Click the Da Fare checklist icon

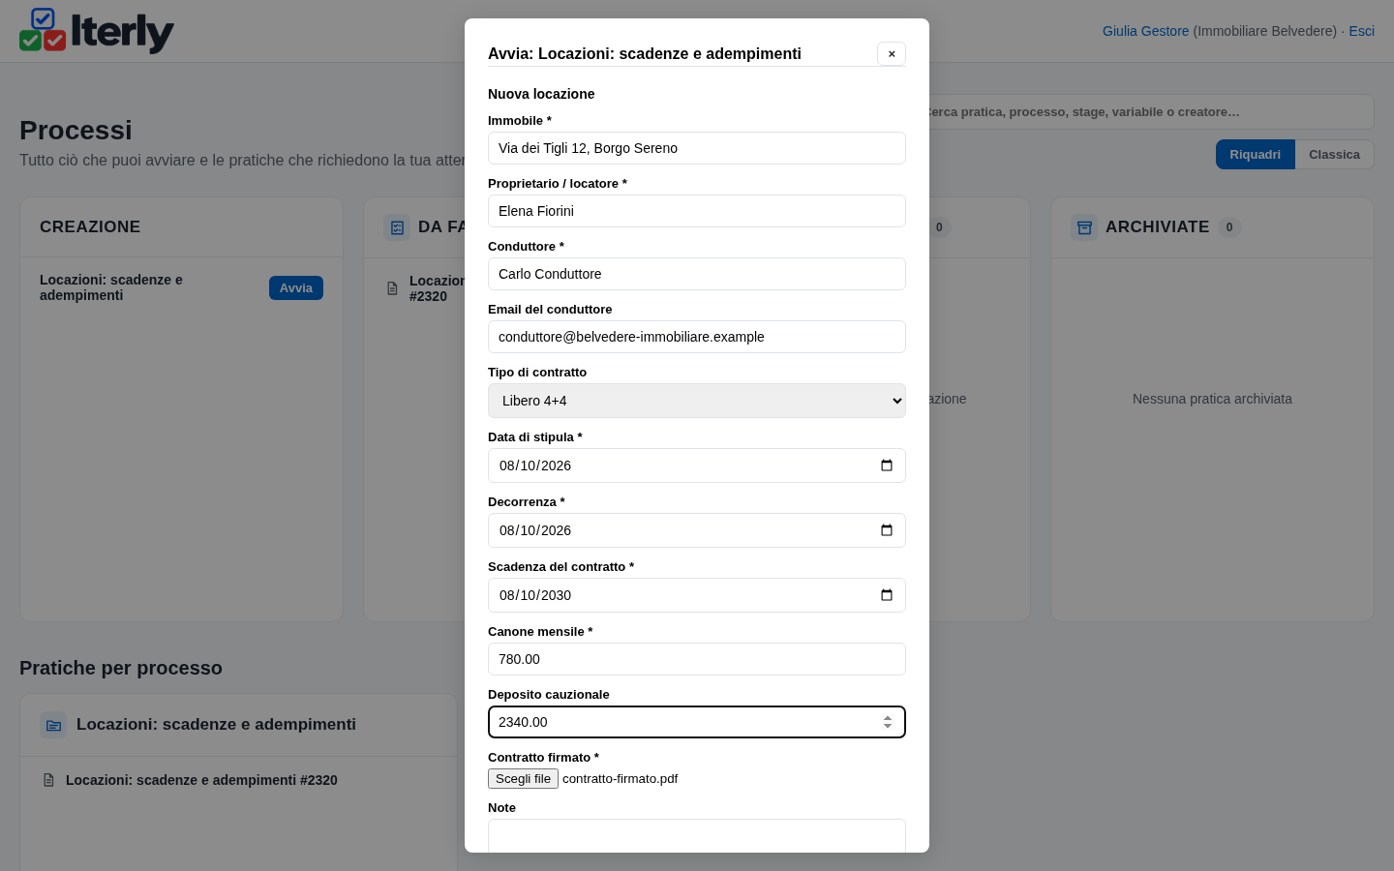tap(397, 227)
